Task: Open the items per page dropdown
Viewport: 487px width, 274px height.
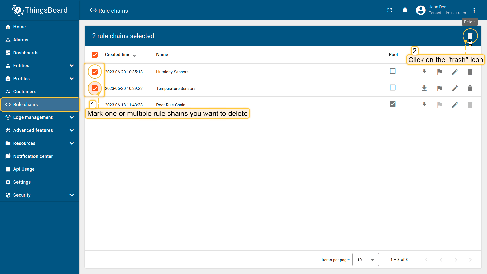Action: pos(365,260)
